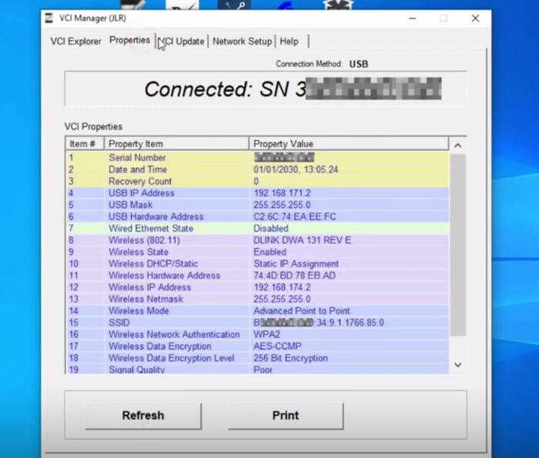Close the VCI Manager window
This screenshot has width=539, height=458.
[x=475, y=18]
